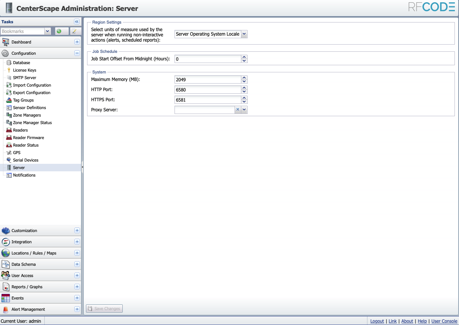Click the Locations globe icon
Image resolution: width=459 pixels, height=325 pixels.
tap(6, 253)
